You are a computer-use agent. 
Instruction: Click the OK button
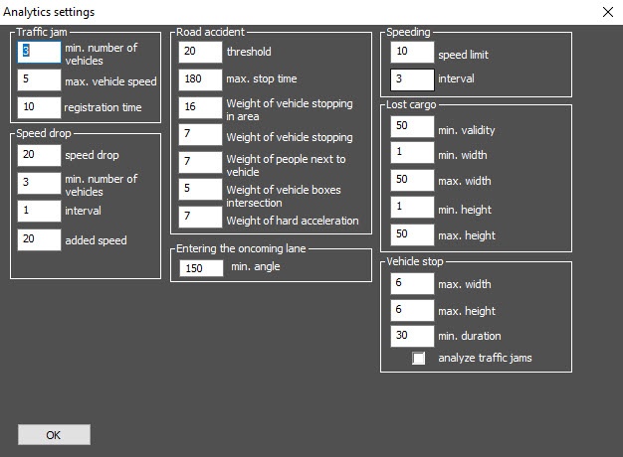coord(54,435)
